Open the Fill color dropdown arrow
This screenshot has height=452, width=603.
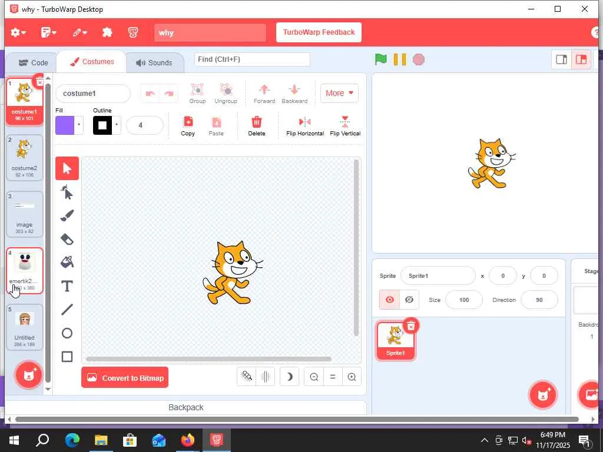(79, 125)
